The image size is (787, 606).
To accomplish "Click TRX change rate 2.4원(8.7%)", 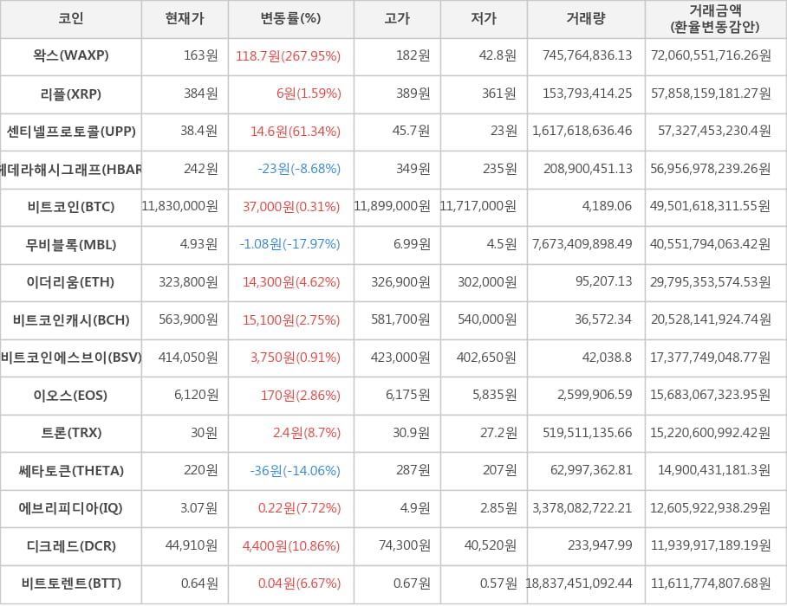I will [x=307, y=433].
